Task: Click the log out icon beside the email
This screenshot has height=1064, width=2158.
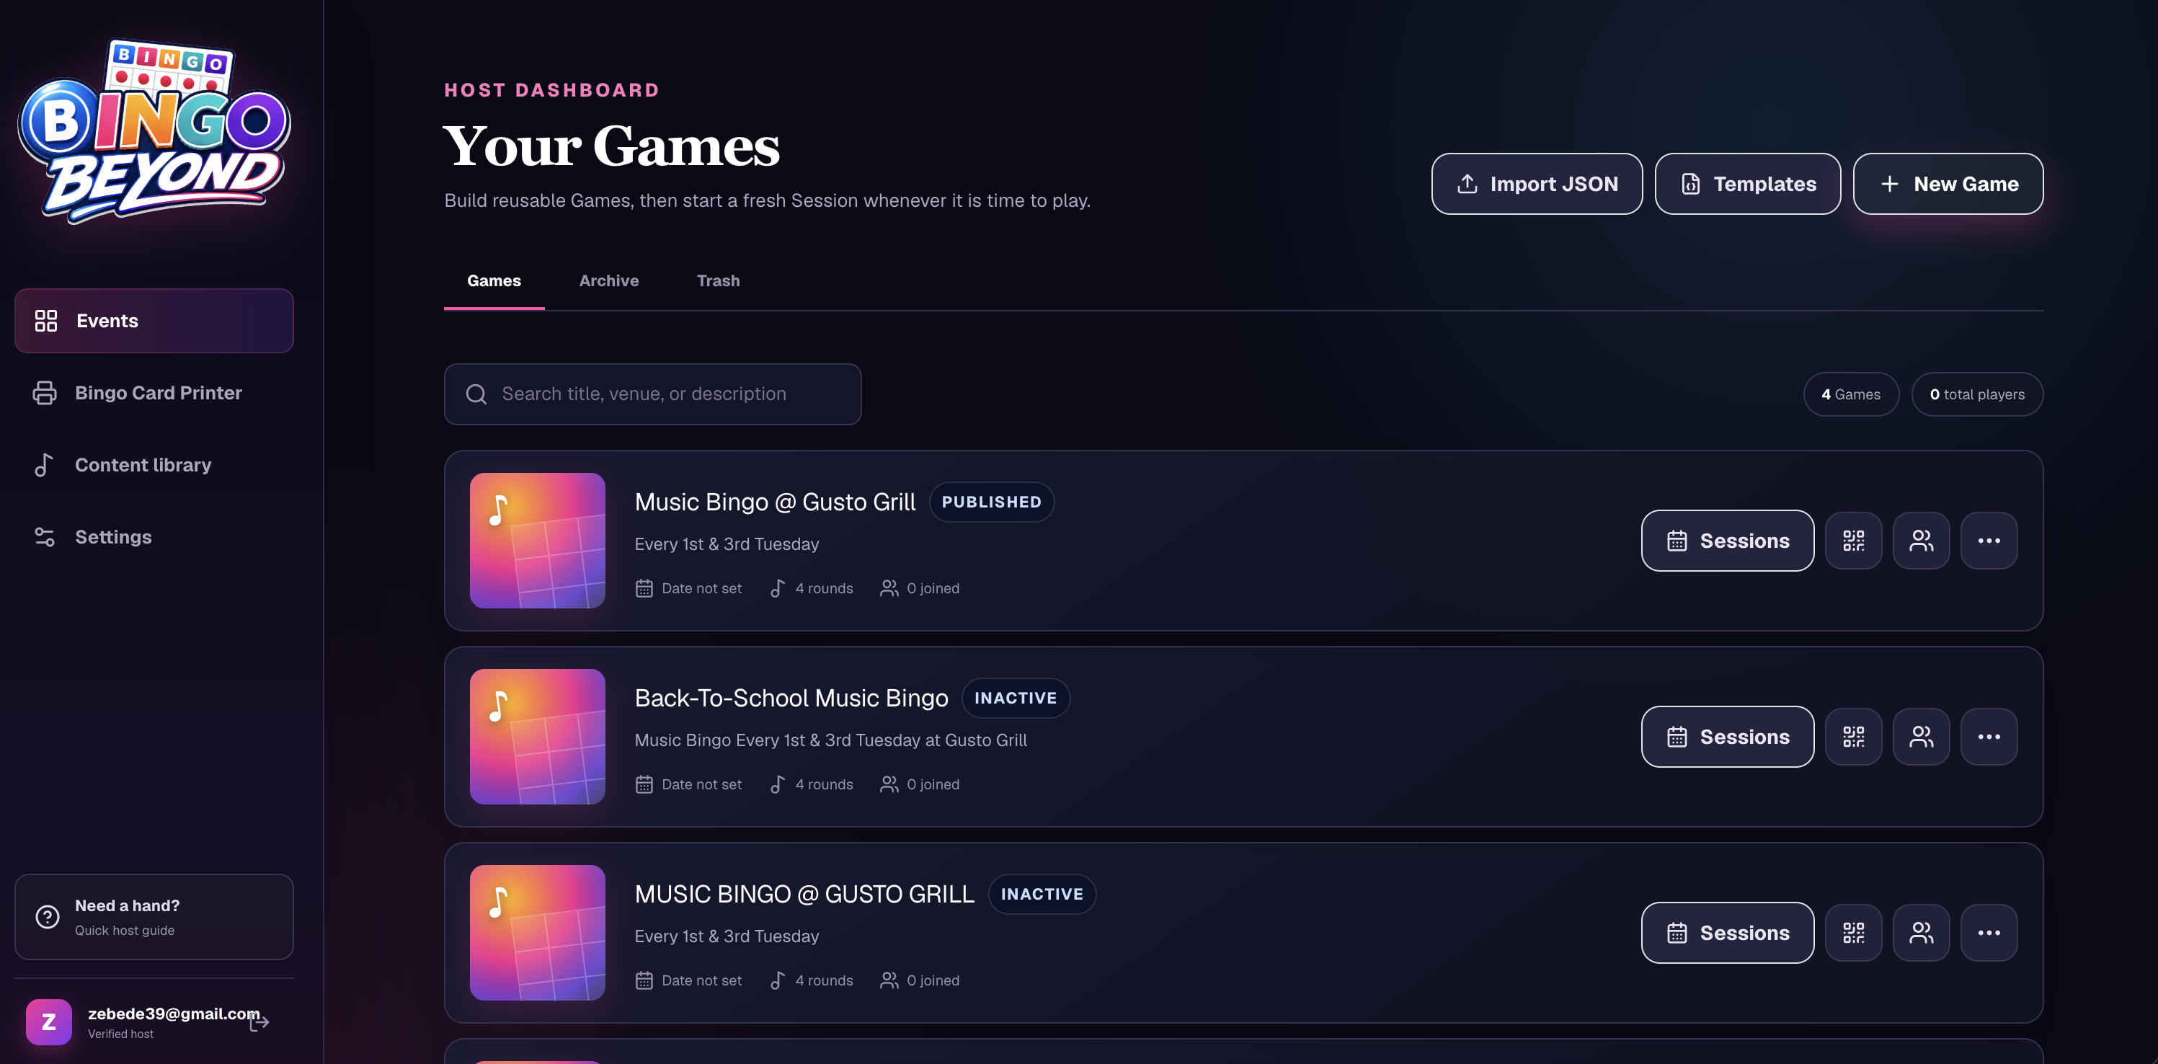Action: (259, 1021)
